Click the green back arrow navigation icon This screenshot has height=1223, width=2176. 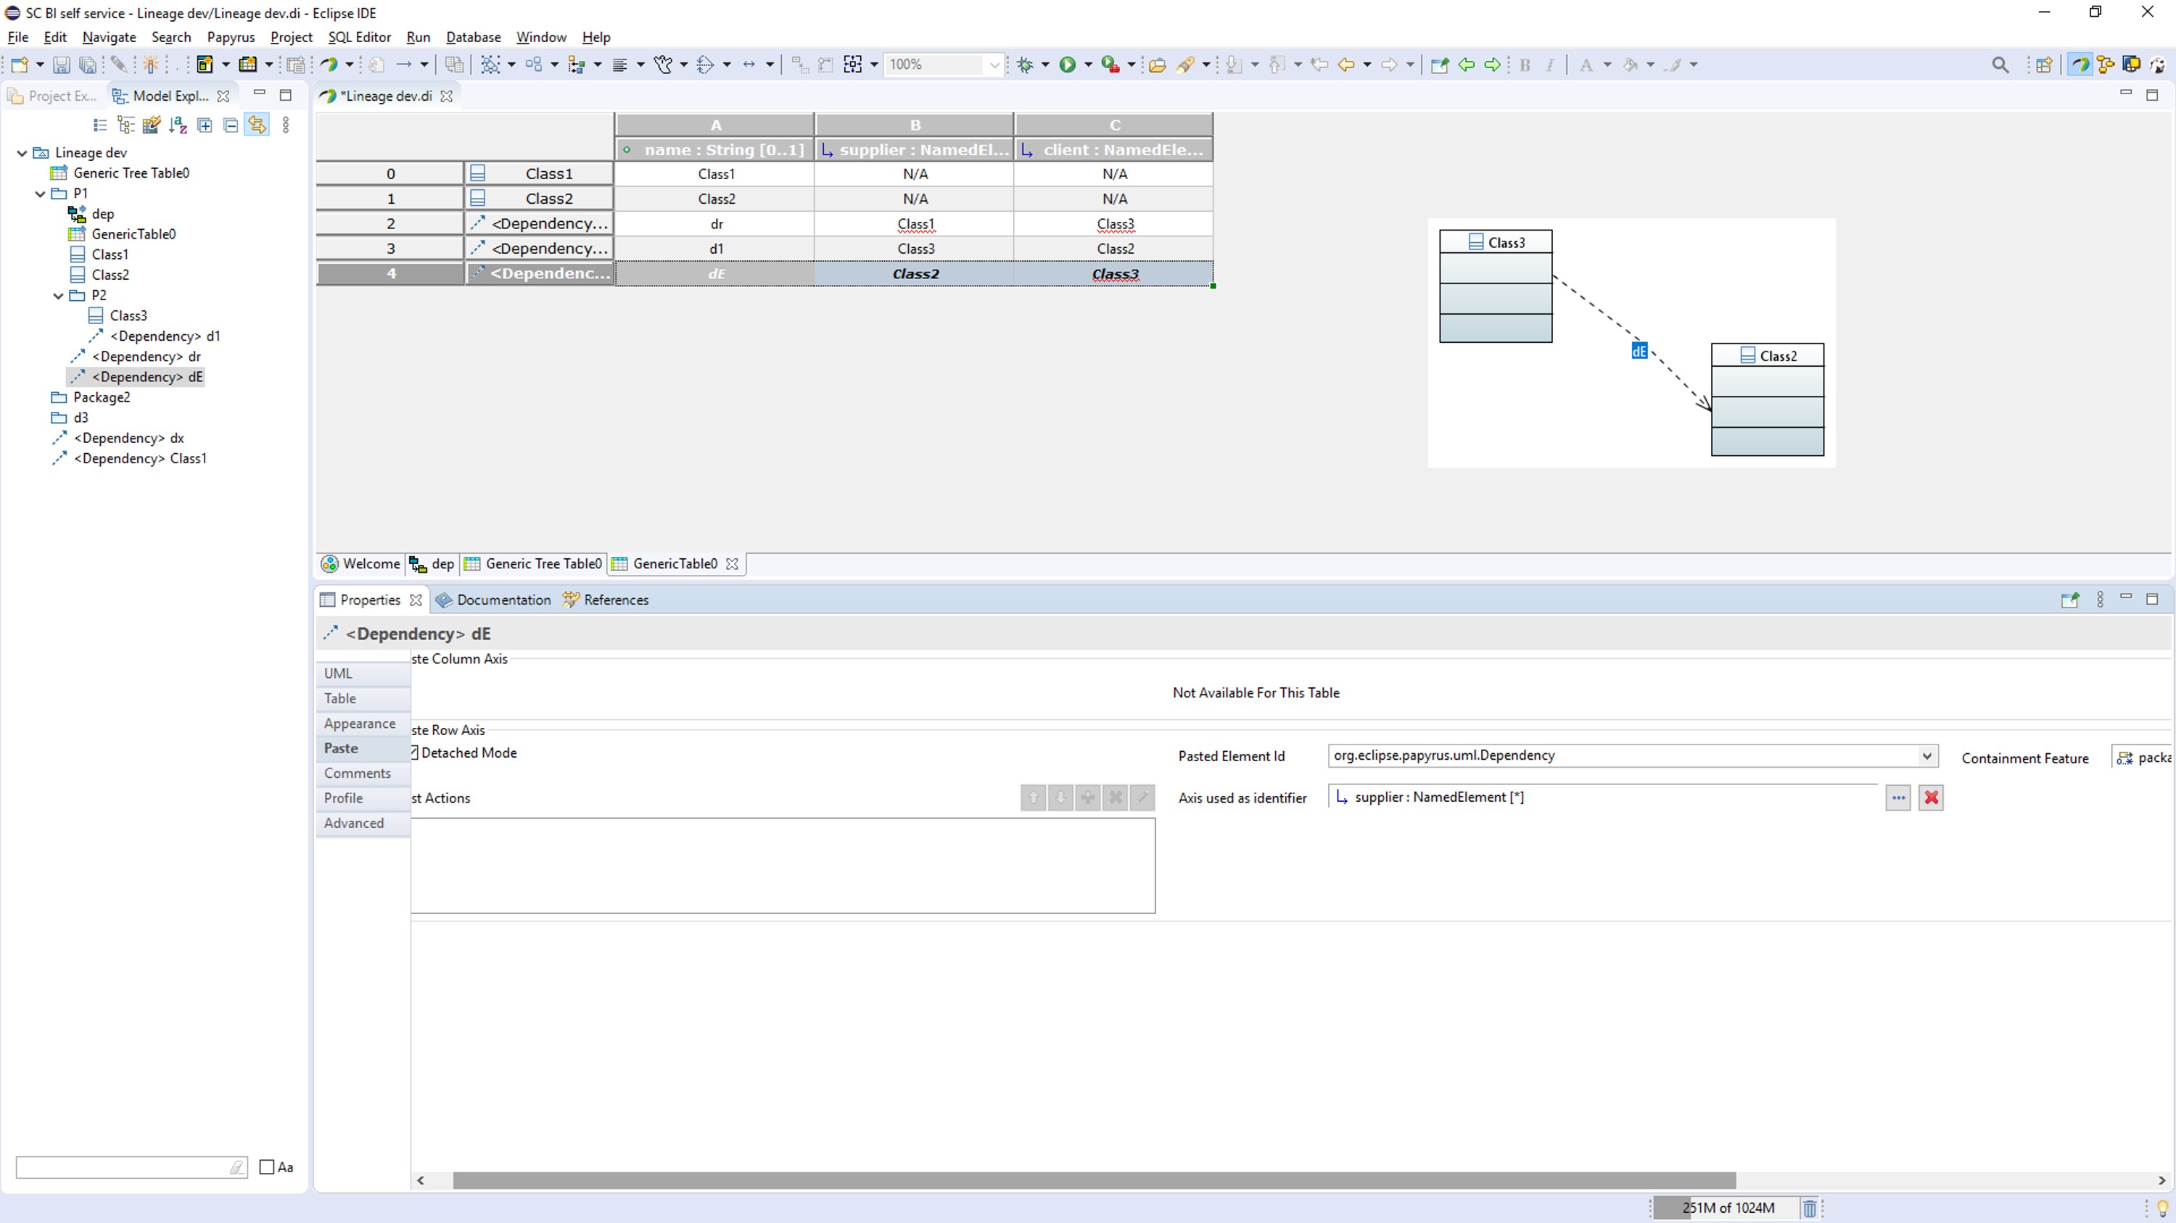(x=1467, y=64)
